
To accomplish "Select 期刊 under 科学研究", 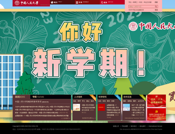I will [108, 101].
